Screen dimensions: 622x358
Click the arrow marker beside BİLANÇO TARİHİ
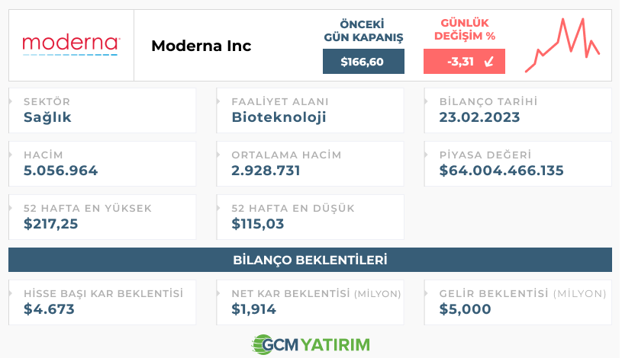coord(427,101)
